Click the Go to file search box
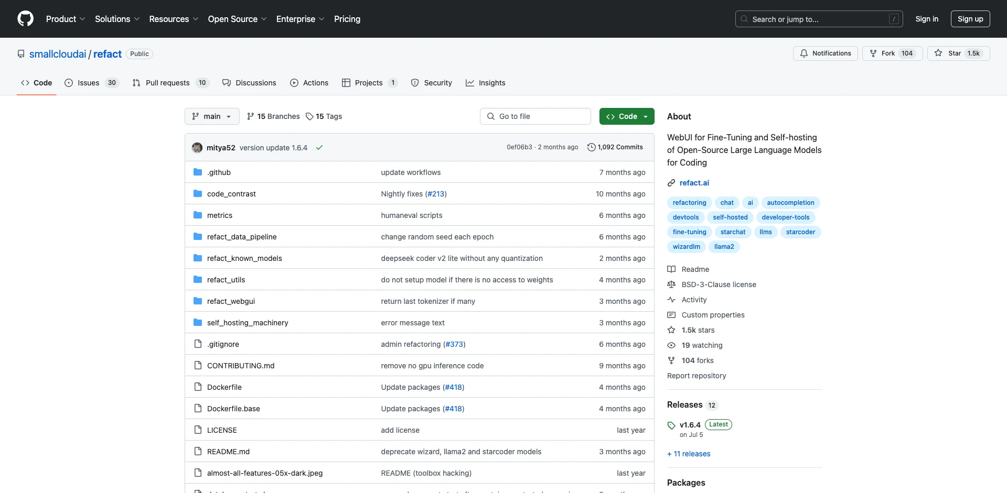The width and height of the screenshot is (1007, 493). (535, 116)
